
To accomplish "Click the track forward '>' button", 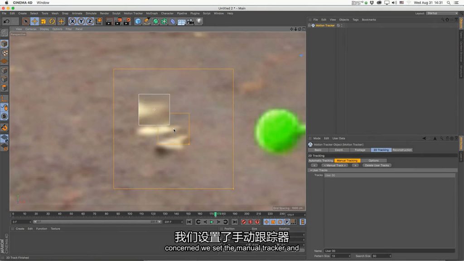I will point(355,165).
